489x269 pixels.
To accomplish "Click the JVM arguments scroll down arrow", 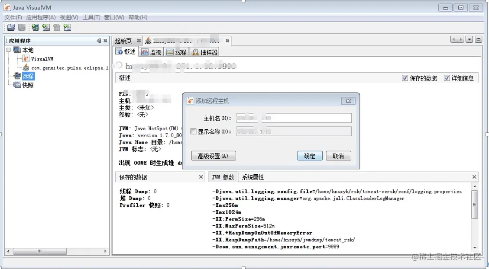I will click(475, 248).
